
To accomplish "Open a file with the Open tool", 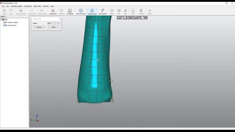I will click(x=4, y=11).
